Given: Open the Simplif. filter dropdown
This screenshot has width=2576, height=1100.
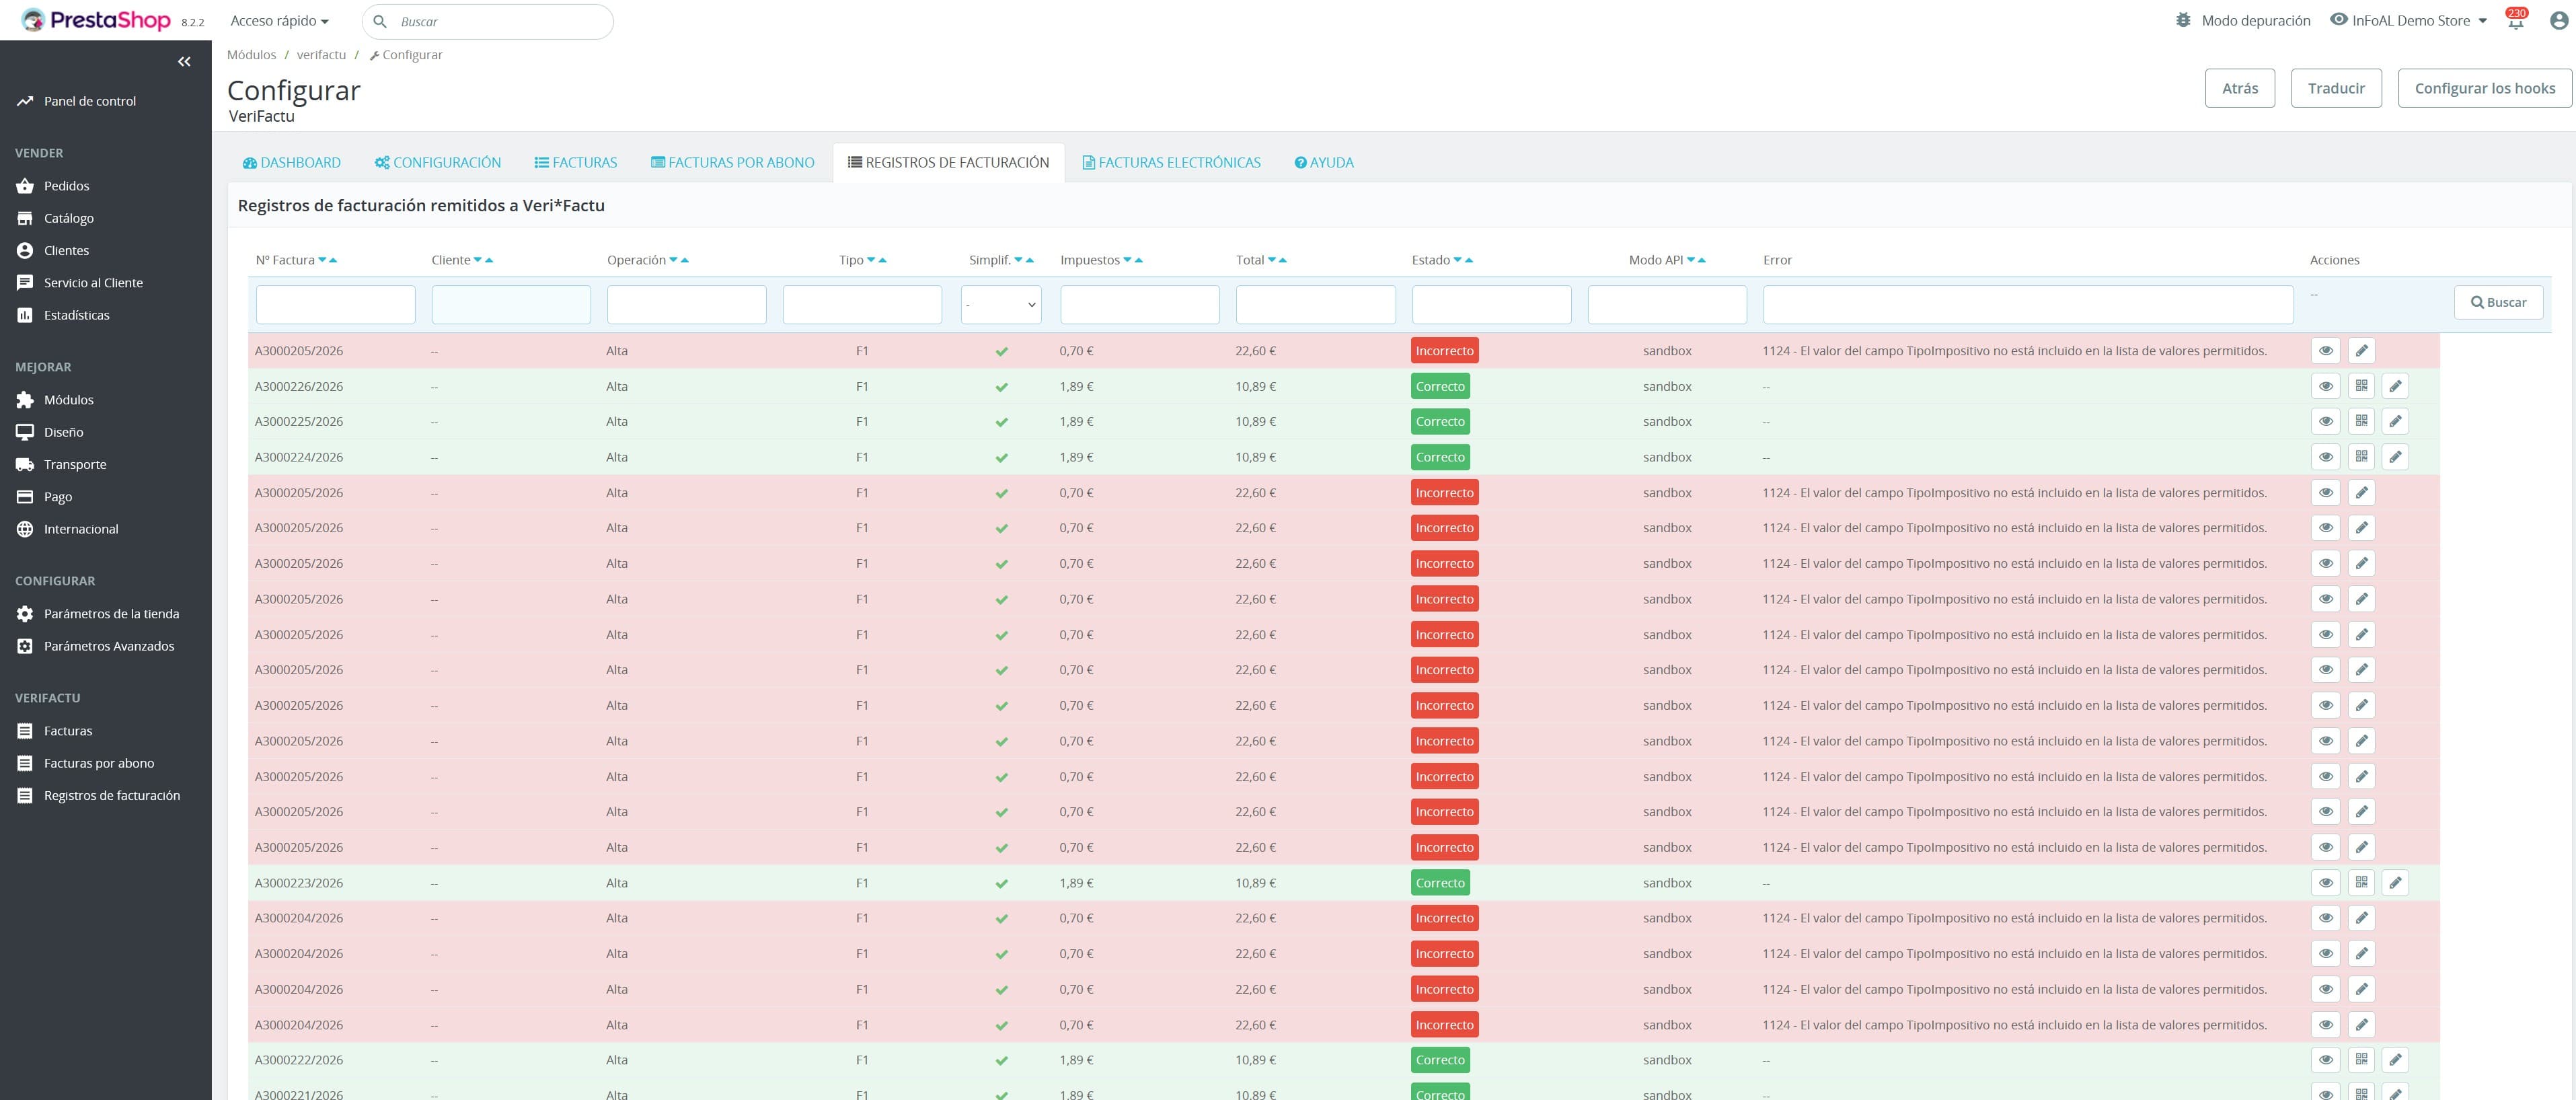Looking at the screenshot, I should tap(1000, 304).
